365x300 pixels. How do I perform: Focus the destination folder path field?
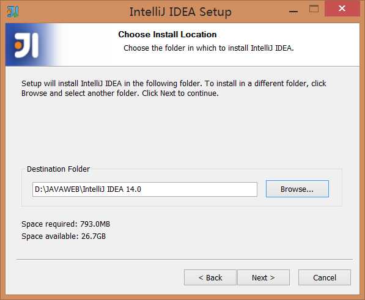point(145,189)
